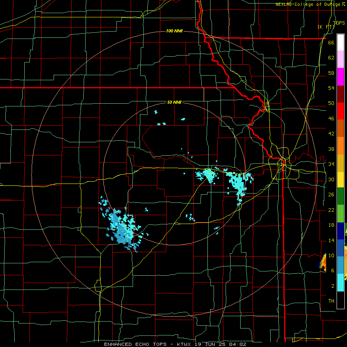Click the 22 legend value
The image size is (347, 347).
(x=331, y=210)
